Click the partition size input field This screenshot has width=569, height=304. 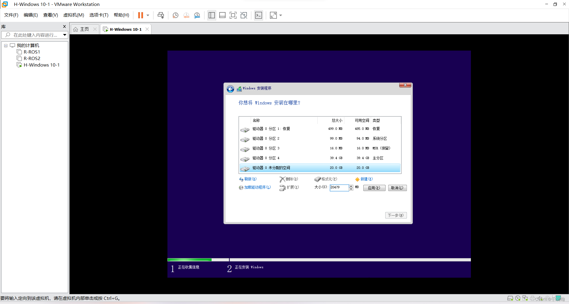click(339, 187)
